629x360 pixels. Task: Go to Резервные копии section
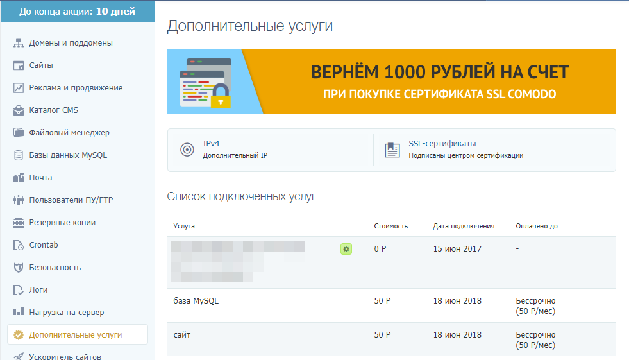point(62,223)
